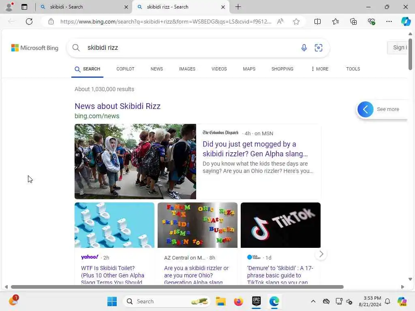Open a new browser tab
The width and height of the screenshot is (415, 311).
tap(238, 7)
